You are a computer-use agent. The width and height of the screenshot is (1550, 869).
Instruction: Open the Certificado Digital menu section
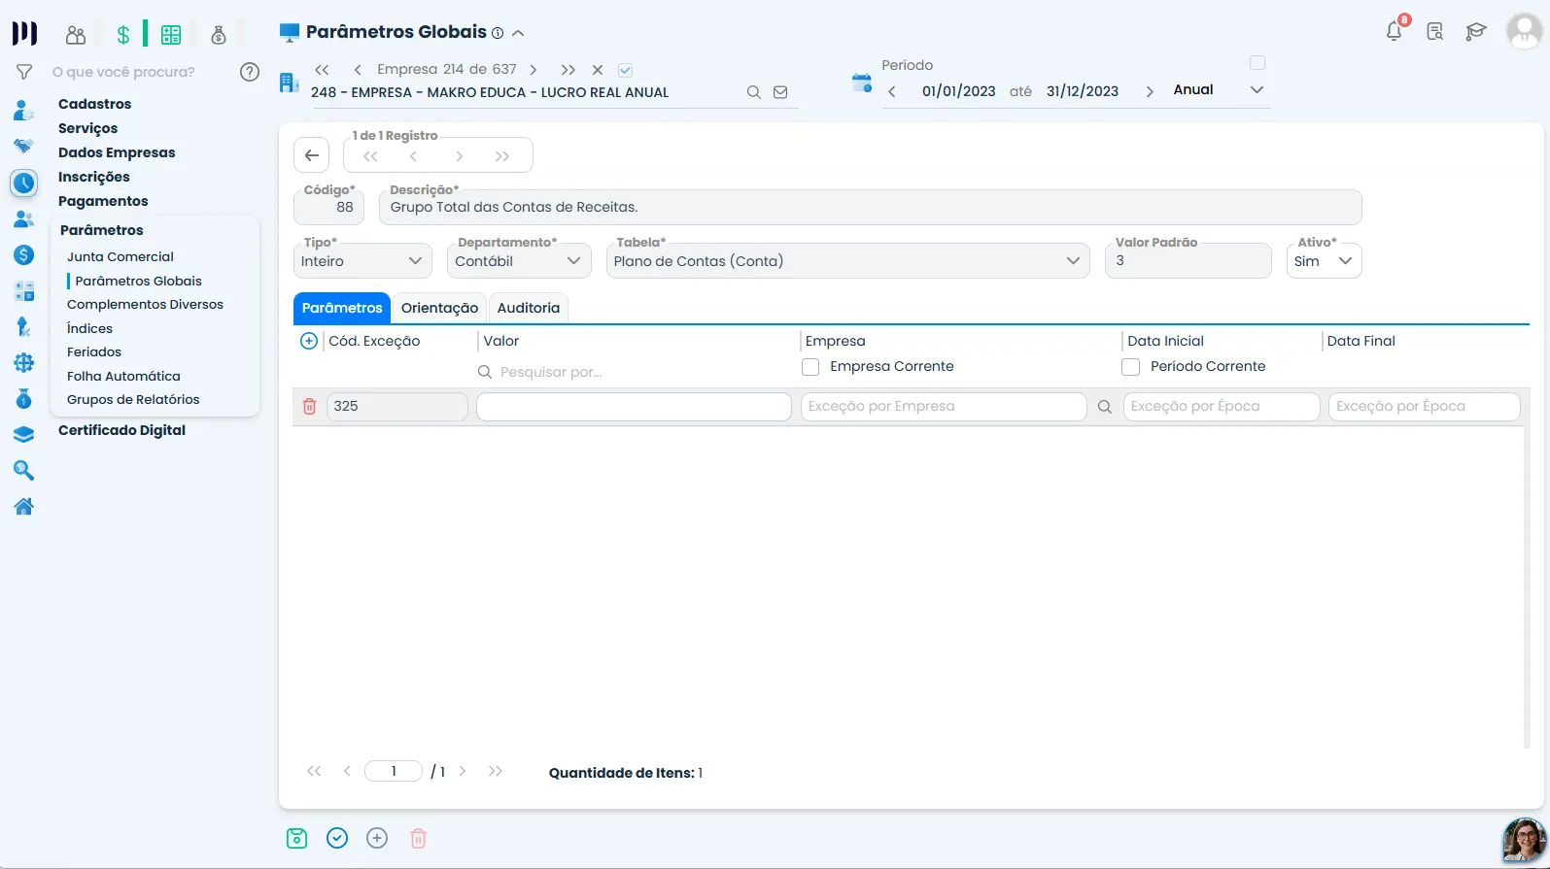pyautogui.click(x=121, y=430)
